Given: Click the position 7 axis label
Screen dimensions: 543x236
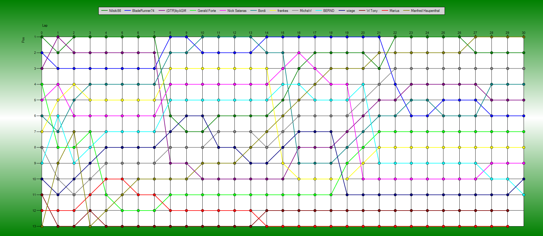Looking at the screenshot, I should 35,132.
